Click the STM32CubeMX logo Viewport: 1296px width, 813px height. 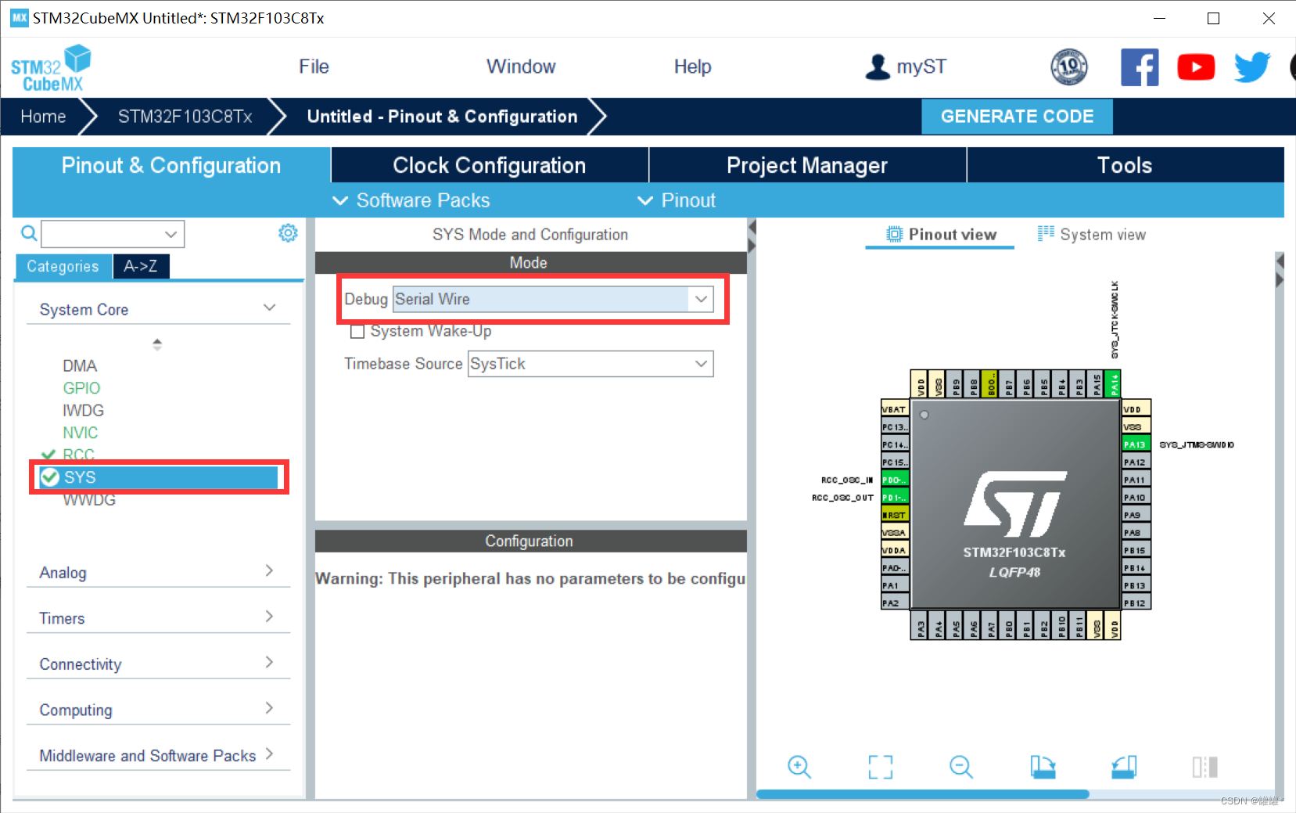51,68
